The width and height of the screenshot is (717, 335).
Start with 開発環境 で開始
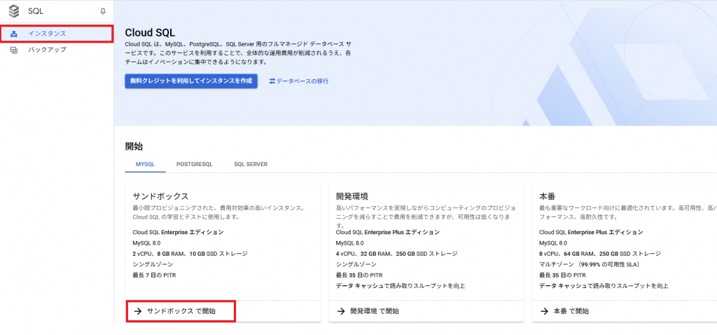click(x=374, y=311)
